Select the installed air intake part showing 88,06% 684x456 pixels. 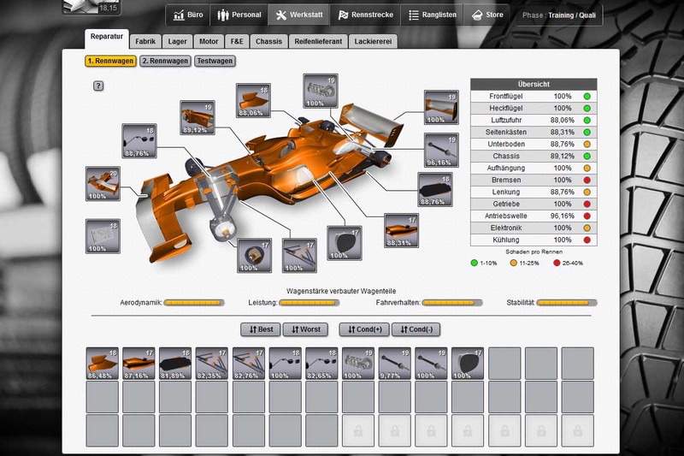pos(253,100)
